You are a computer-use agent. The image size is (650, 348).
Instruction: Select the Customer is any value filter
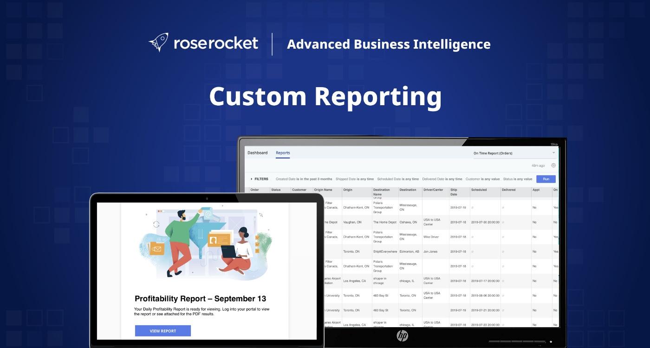pos(483,179)
